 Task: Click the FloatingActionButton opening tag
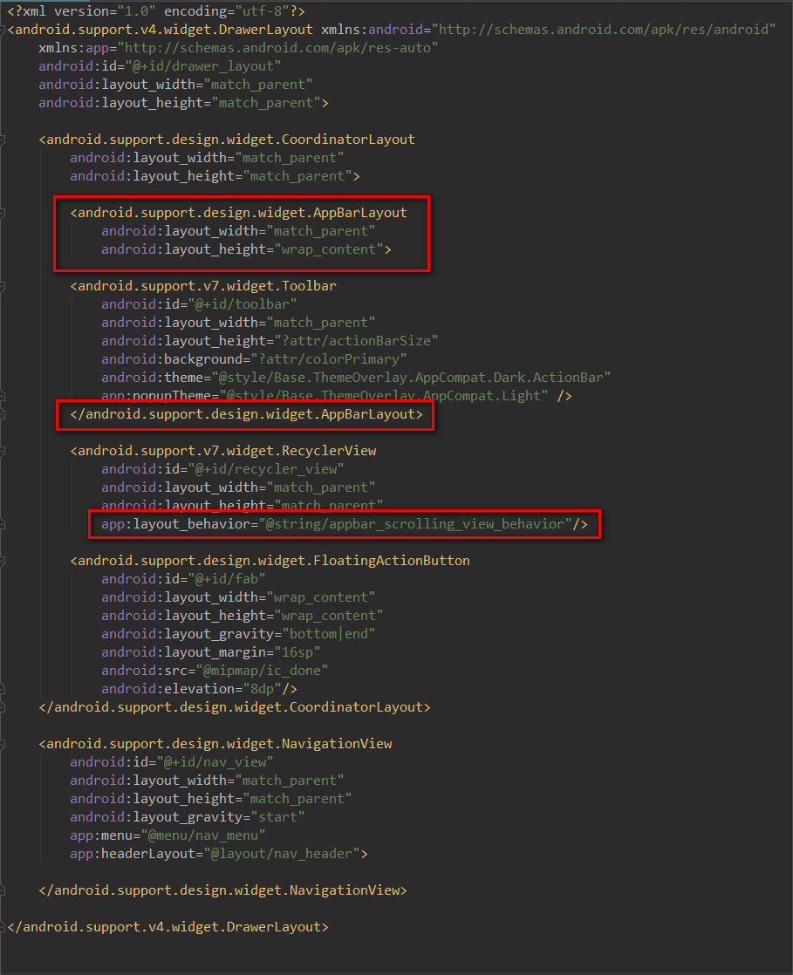pyautogui.click(x=270, y=561)
